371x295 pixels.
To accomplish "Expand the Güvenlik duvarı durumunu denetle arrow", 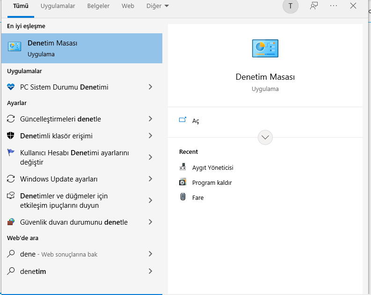I will 150,222.
